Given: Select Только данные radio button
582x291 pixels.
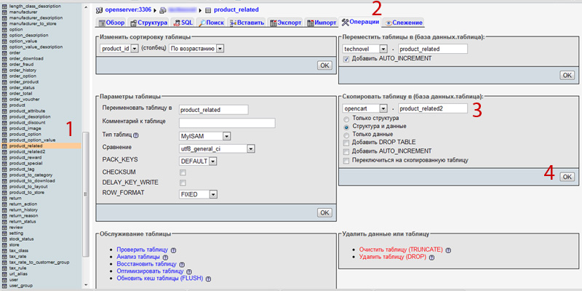Looking at the screenshot, I should (346, 135).
